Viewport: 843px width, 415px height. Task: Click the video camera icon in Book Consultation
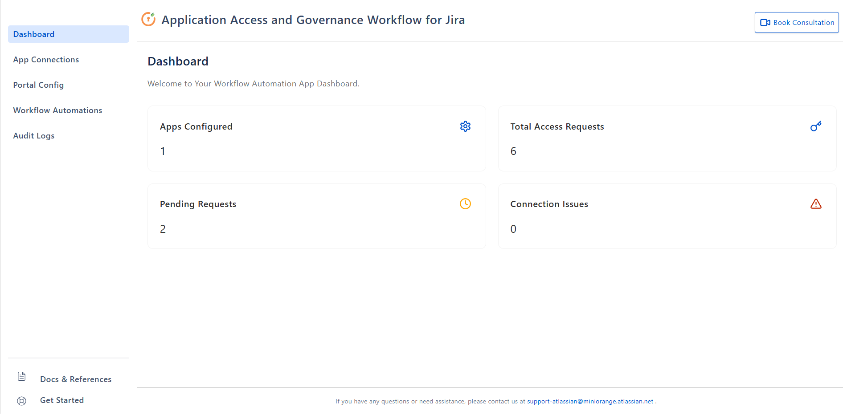click(765, 22)
